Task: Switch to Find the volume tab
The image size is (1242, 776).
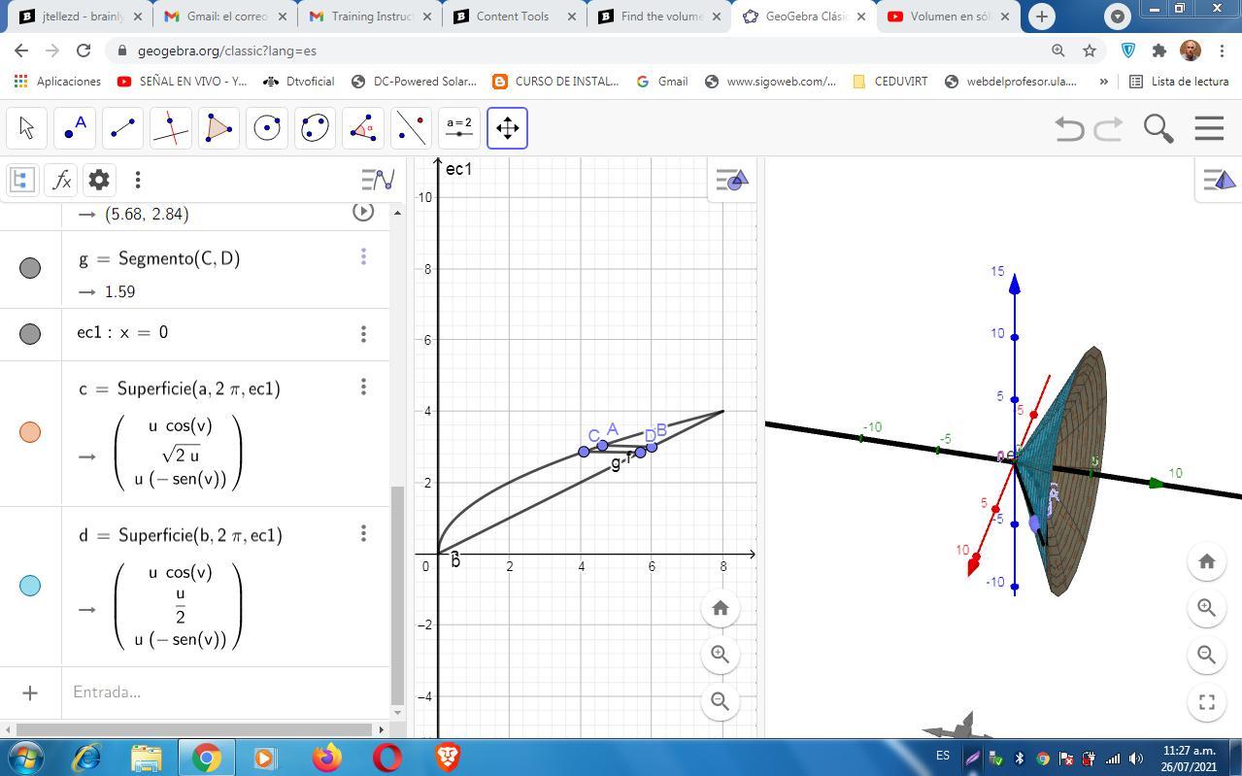Action: click(660, 17)
